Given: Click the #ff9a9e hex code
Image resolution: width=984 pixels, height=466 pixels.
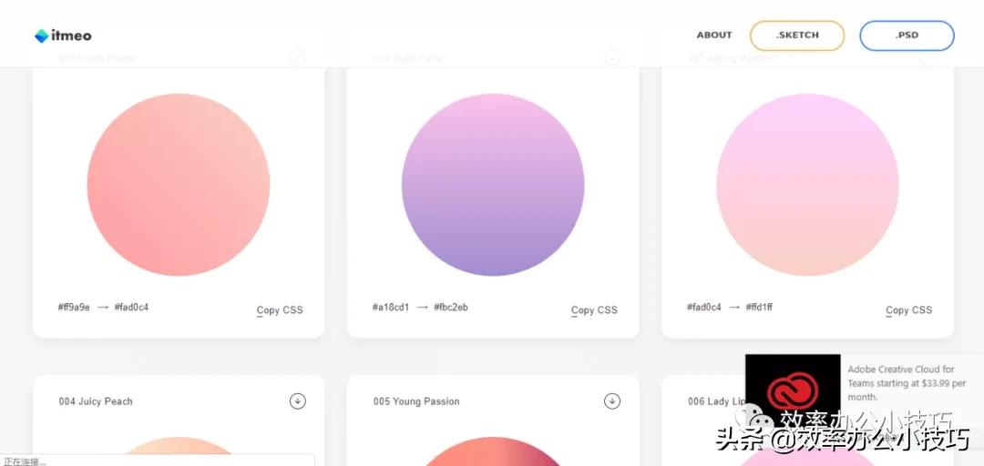Looking at the screenshot, I should [74, 308].
